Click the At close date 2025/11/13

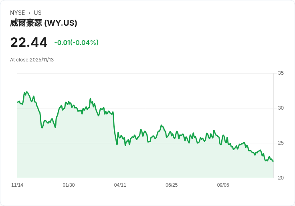[x=32, y=60]
